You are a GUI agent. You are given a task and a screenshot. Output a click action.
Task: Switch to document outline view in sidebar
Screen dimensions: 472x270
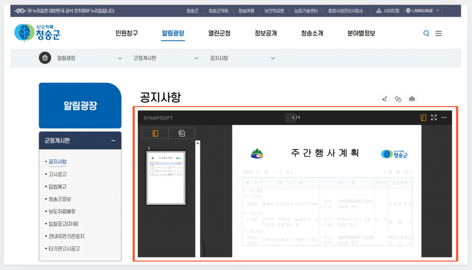tap(182, 133)
